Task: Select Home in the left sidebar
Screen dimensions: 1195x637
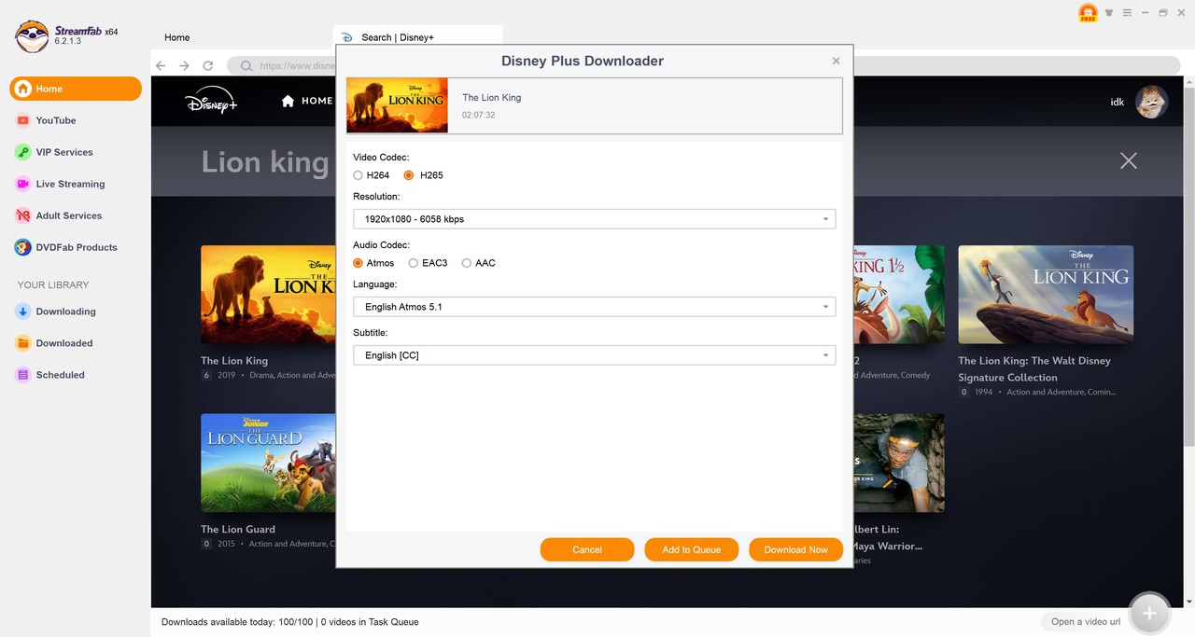Action: (76, 89)
